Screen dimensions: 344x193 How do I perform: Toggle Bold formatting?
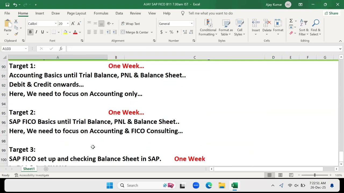(30, 32)
